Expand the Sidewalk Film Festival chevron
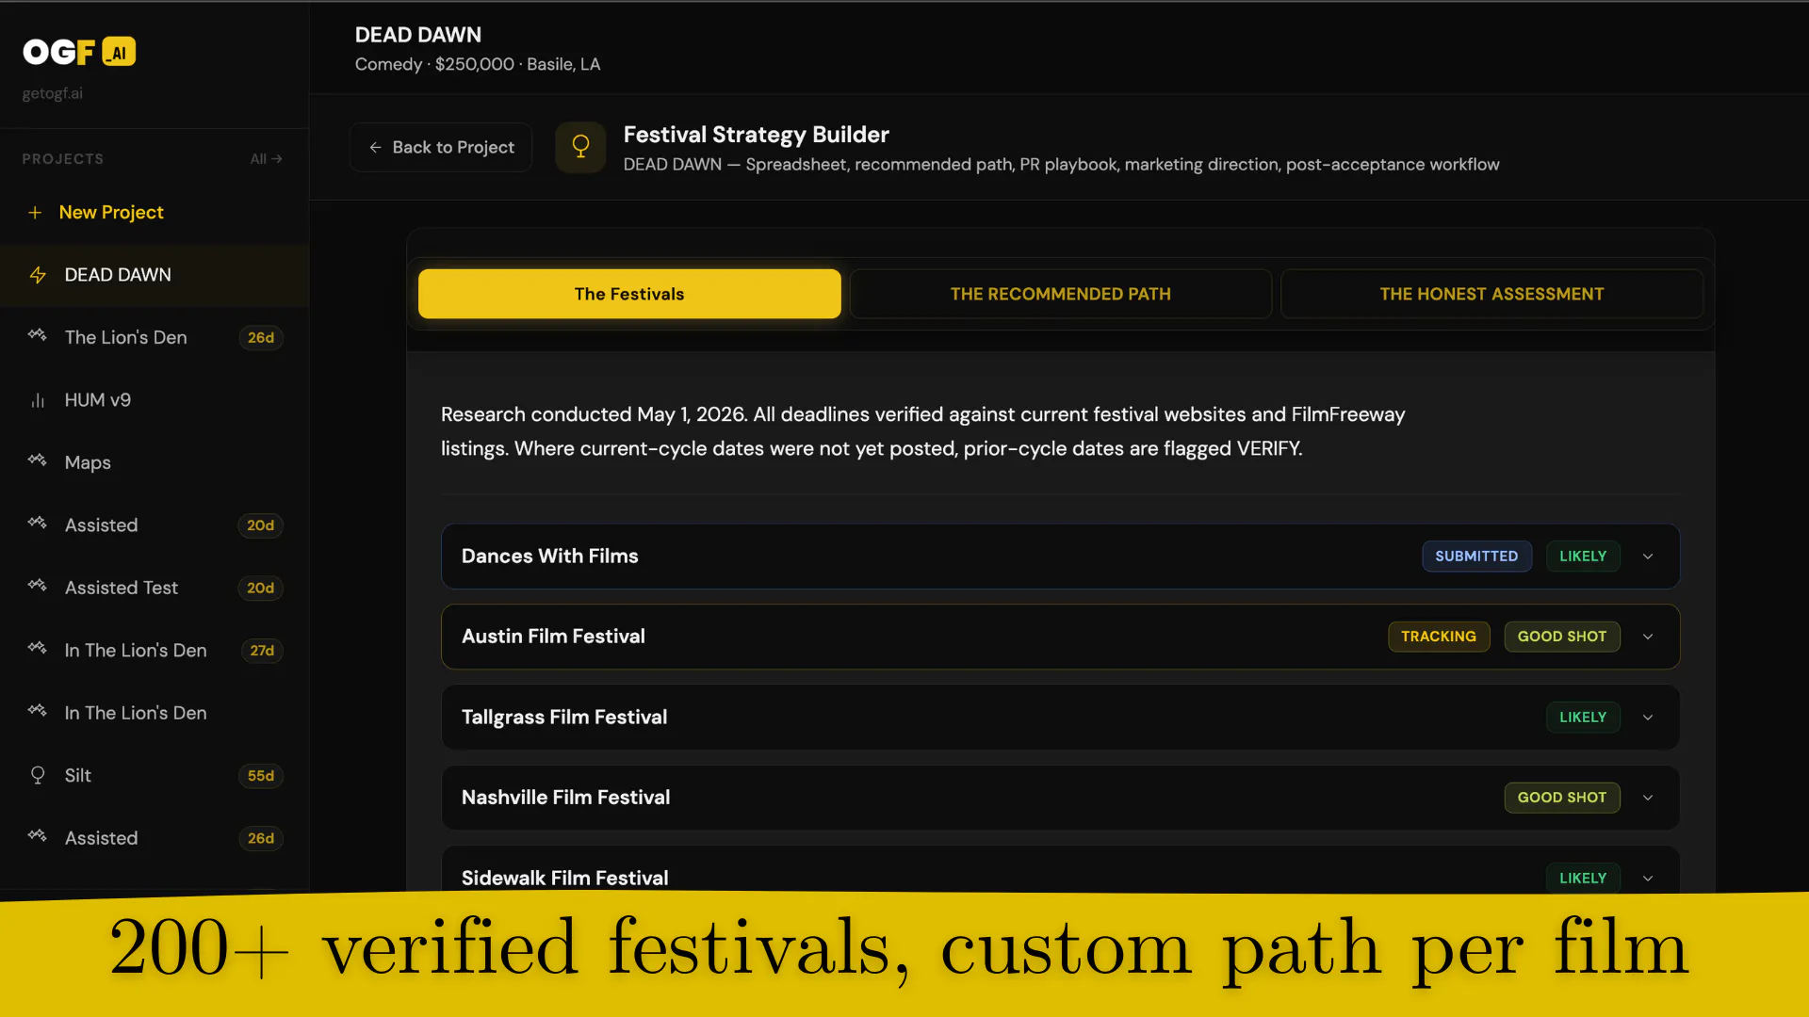Screen dimensions: 1809x1017 pos(1648,879)
